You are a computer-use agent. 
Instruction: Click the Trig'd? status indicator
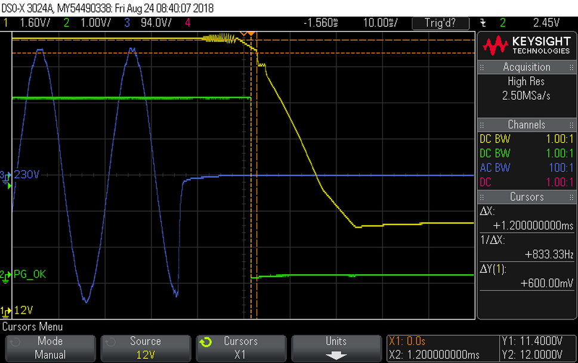[x=440, y=23]
